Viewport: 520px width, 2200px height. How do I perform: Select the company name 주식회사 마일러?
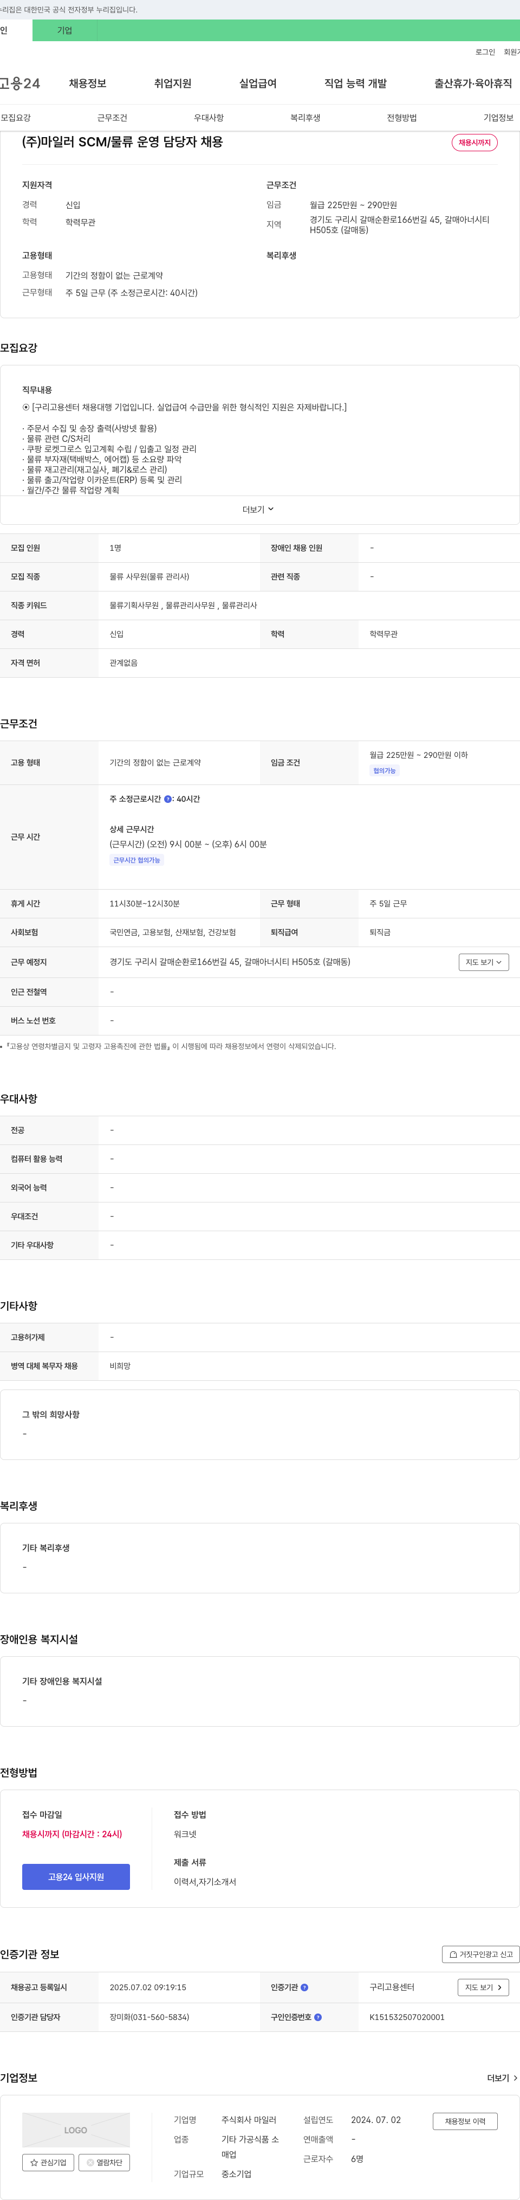[x=249, y=2120]
